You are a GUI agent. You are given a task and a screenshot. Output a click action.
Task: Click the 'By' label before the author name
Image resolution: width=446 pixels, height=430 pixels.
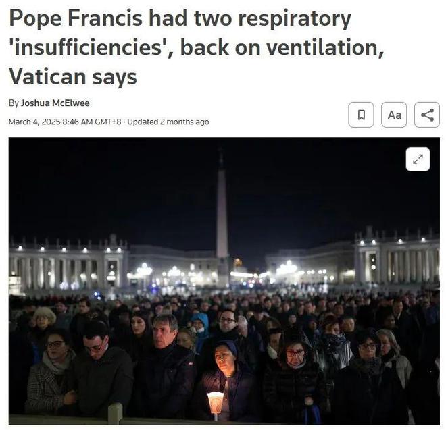[x=14, y=103]
